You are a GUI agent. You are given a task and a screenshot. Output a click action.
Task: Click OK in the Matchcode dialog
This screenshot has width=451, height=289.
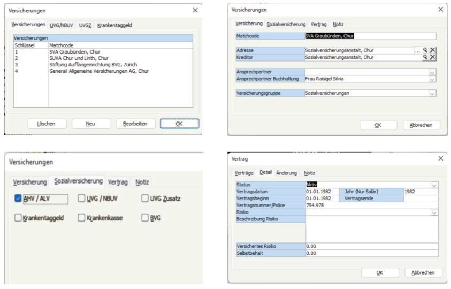coord(378,125)
